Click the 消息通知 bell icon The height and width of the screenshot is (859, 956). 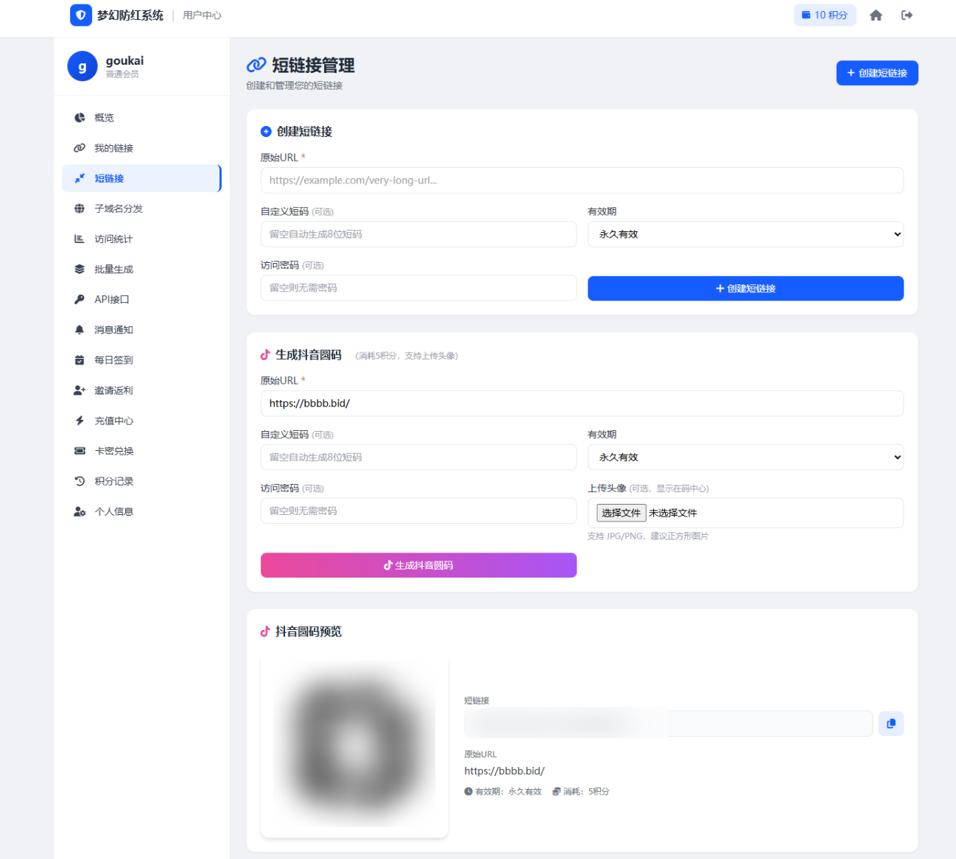tap(80, 330)
